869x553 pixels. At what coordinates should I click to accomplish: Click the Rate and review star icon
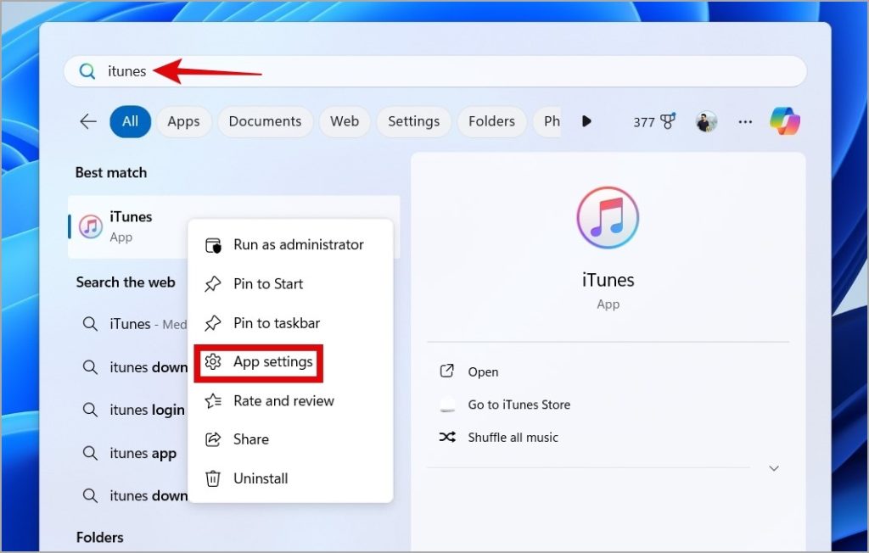click(x=213, y=400)
